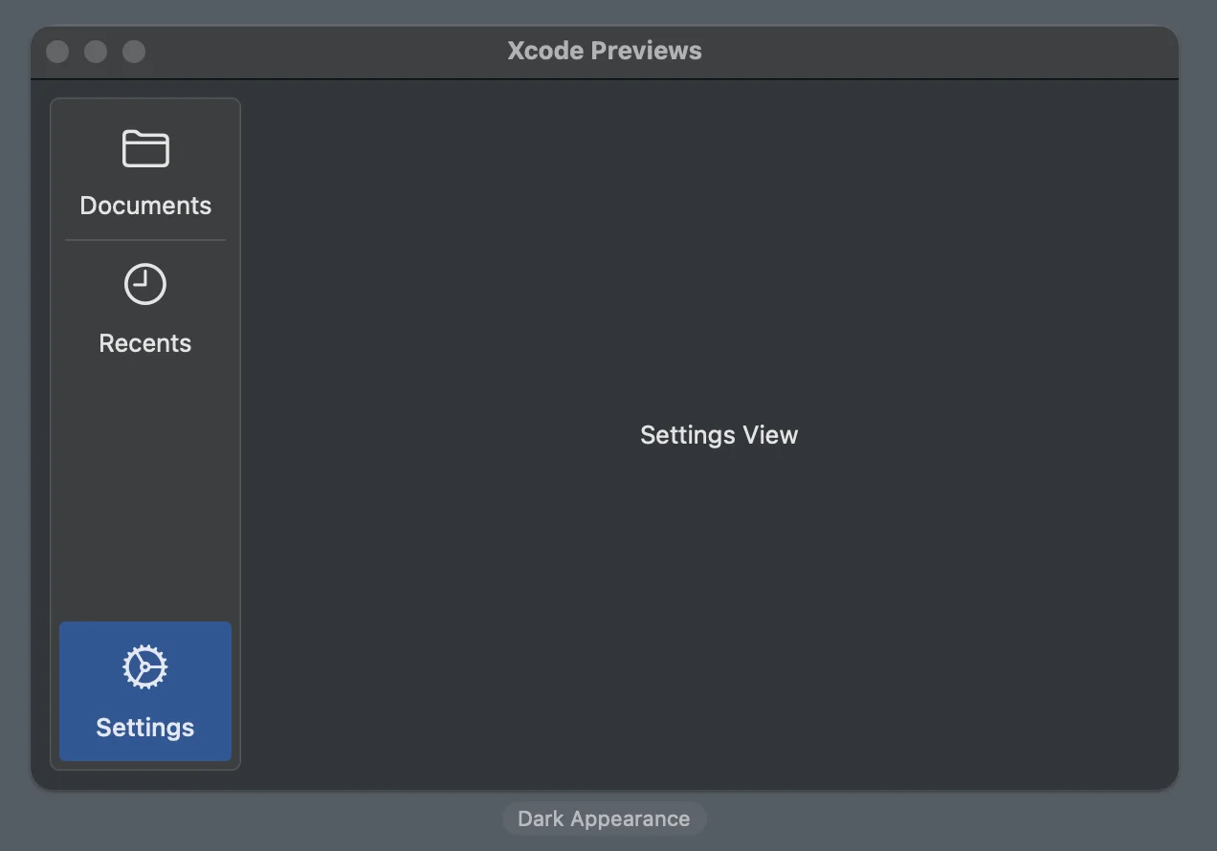This screenshot has height=851, width=1217.
Task: Click the Recents clock icon
Action: pyautogui.click(x=145, y=285)
